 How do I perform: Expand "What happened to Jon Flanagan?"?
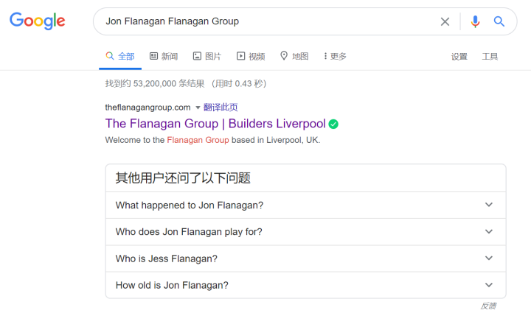tap(305, 205)
